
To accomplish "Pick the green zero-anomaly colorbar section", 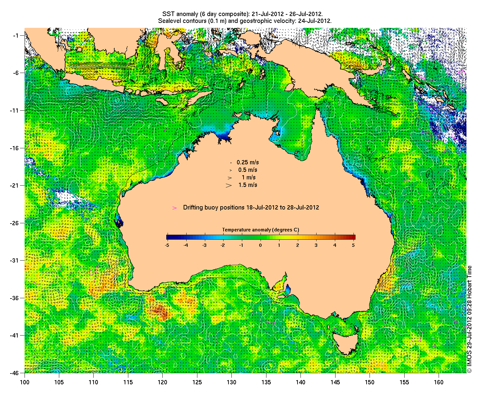I will pyautogui.click(x=261, y=237).
